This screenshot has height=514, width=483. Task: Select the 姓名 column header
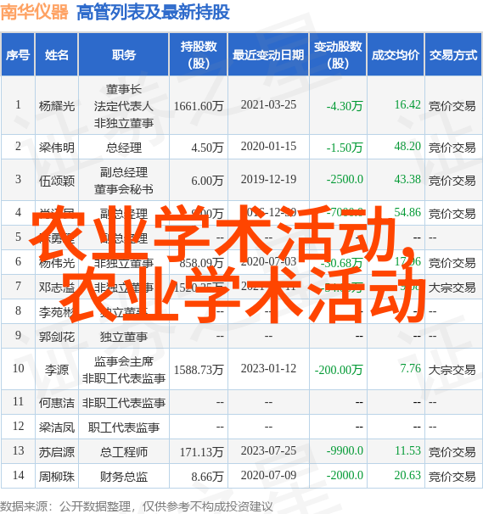(56, 54)
